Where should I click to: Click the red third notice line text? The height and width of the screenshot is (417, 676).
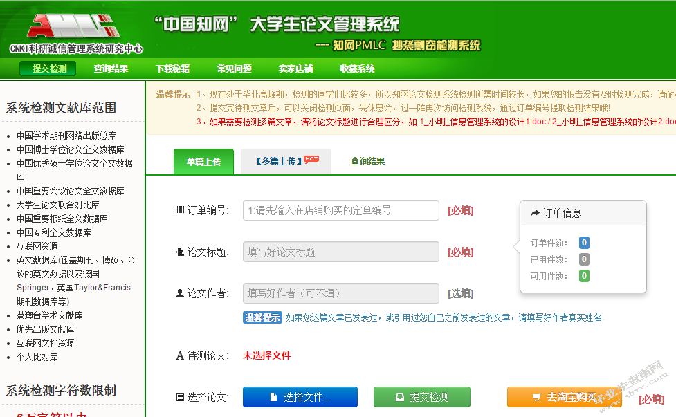(436, 122)
